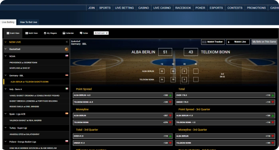Open My Wagers checkmark icon
This screenshot has height=150, width=279.
tap(45, 33)
